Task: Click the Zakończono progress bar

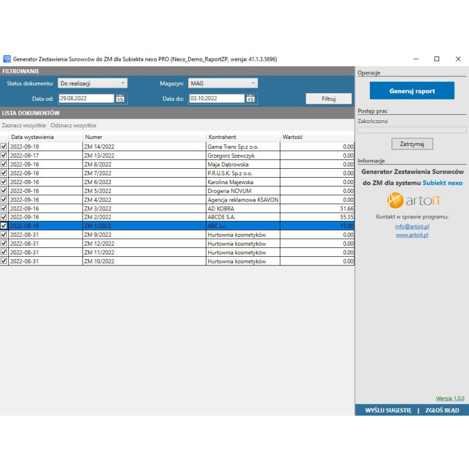Action: click(x=412, y=130)
